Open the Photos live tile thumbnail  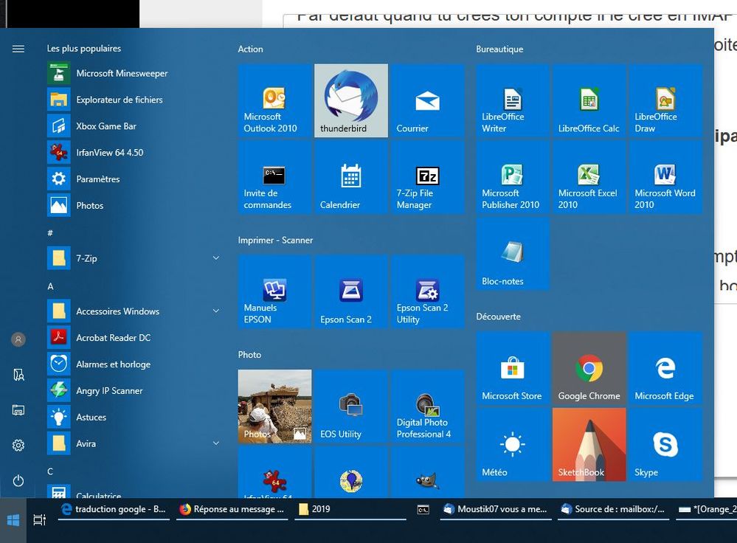(274, 406)
